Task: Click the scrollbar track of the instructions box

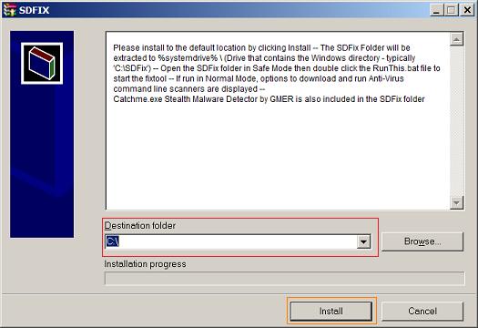Action: point(456,121)
